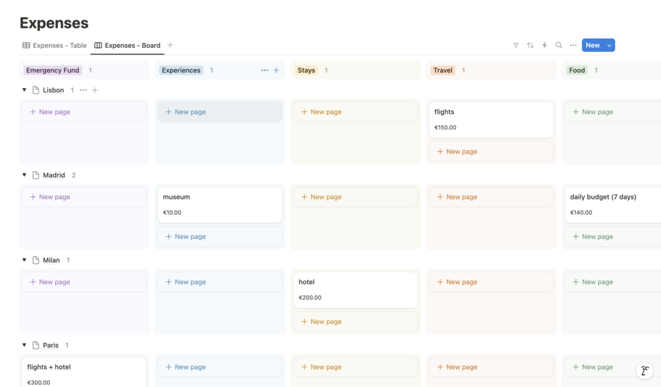Viewport: 661px width, 387px height.
Task: Click the Paris page icon
Action: (x=36, y=346)
